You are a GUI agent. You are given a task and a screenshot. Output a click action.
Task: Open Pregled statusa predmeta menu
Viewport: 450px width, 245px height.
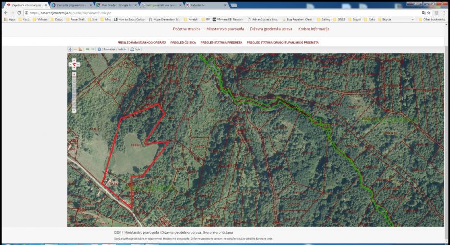[x=221, y=42]
